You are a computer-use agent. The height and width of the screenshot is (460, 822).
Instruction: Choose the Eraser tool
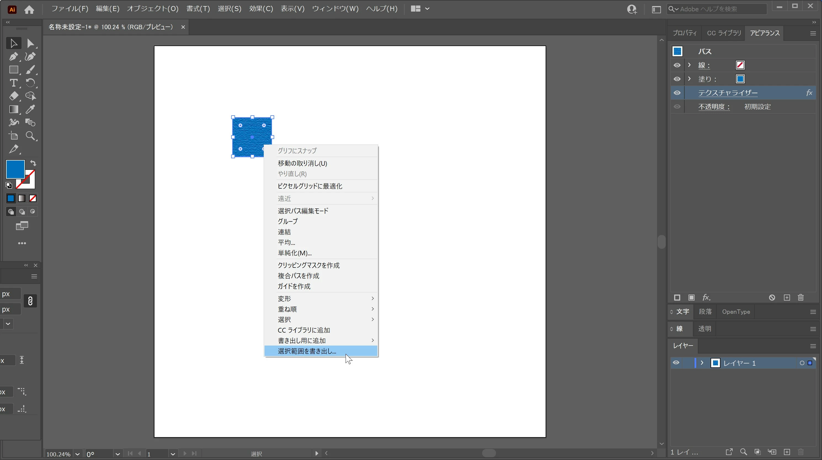[13, 96]
